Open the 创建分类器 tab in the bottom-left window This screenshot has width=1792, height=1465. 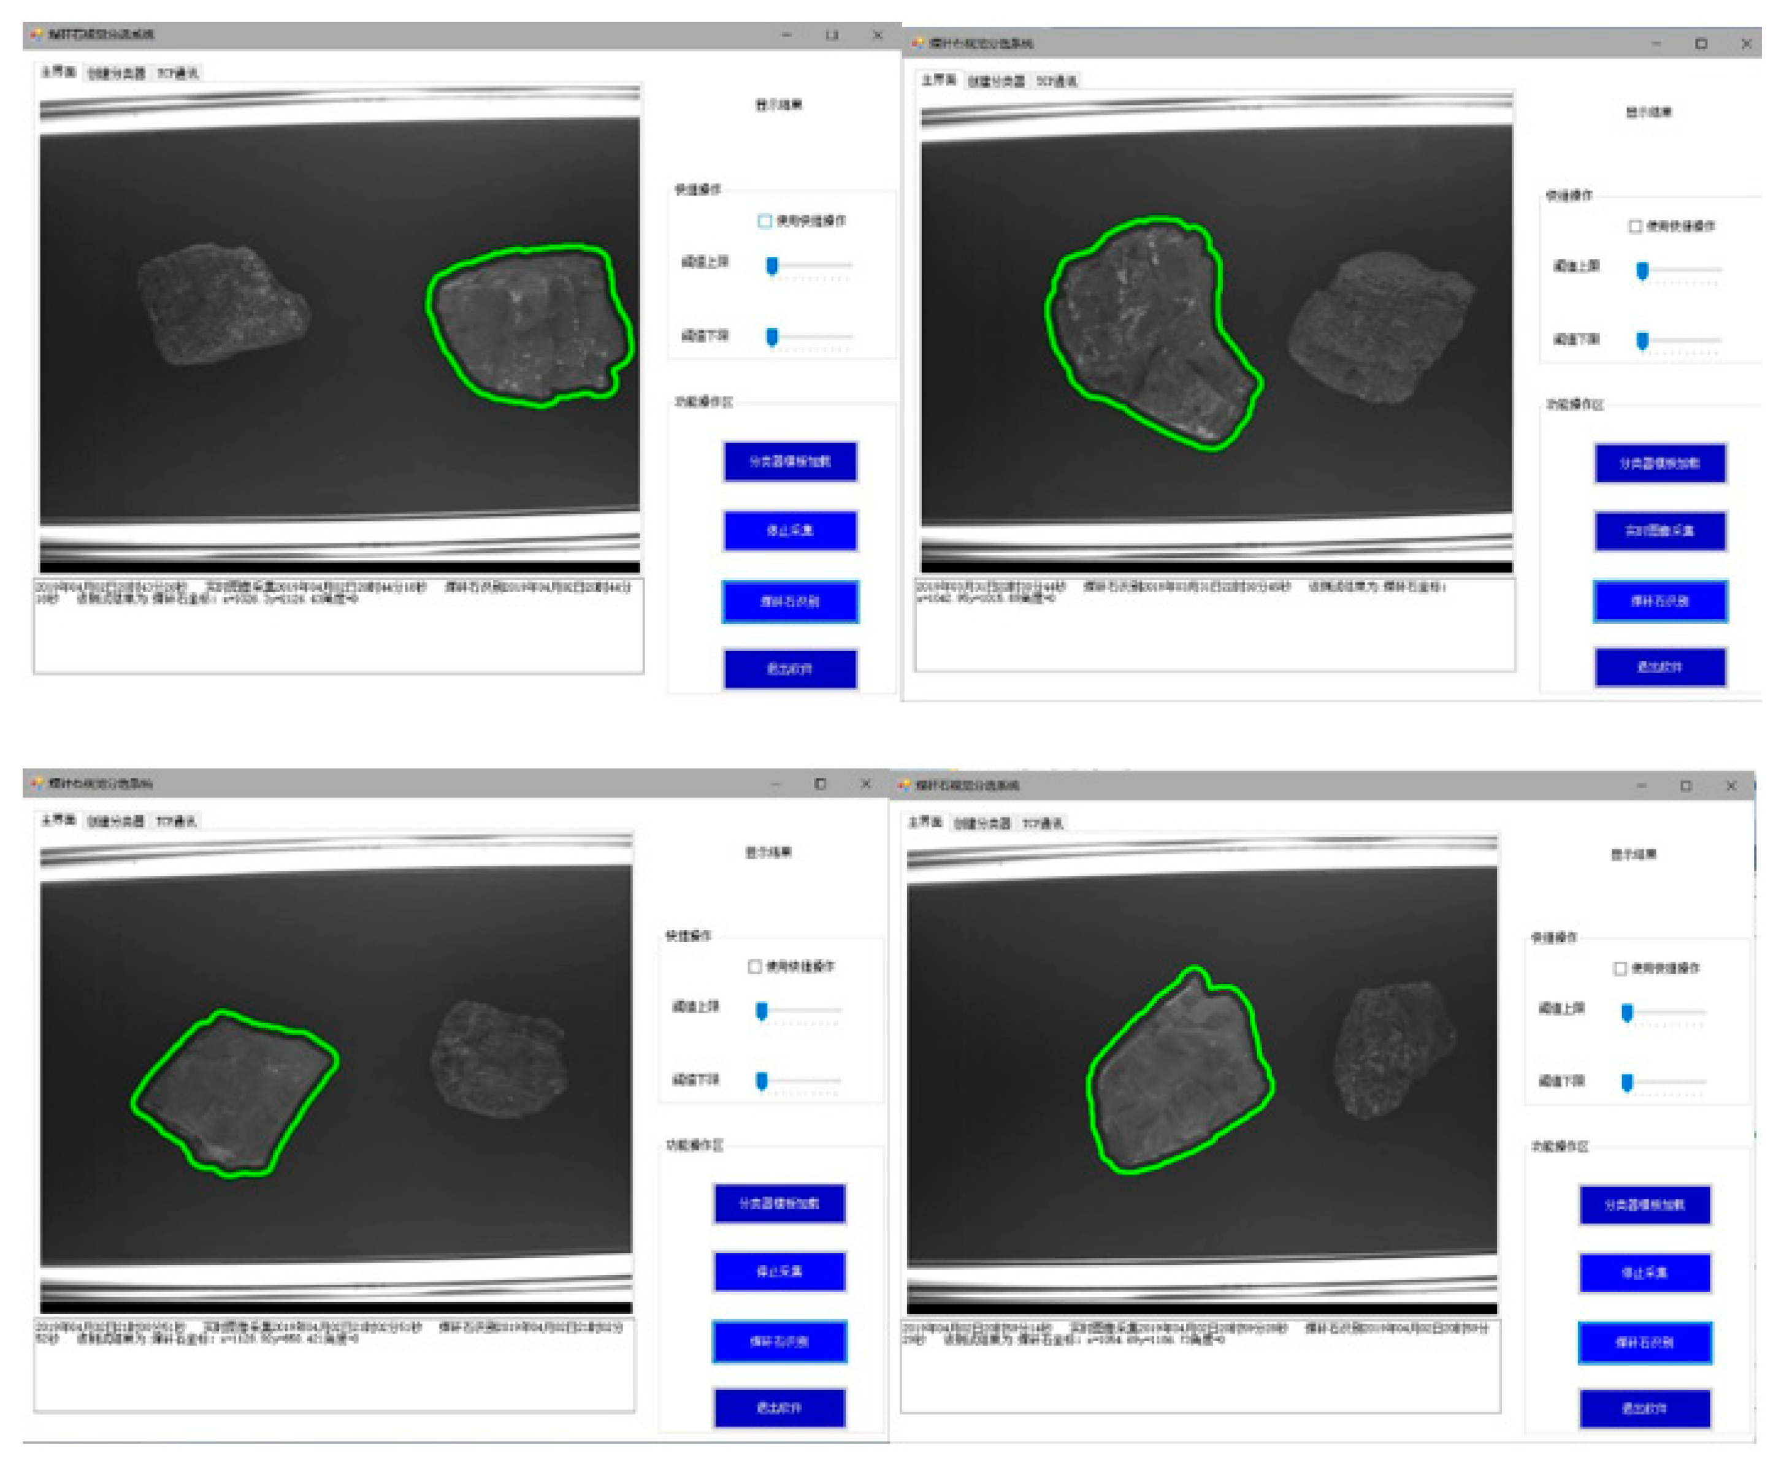[116, 821]
